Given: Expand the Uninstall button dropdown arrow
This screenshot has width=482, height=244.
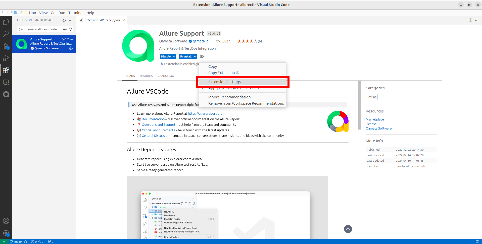Looking at the screenshot, I should pos(195,56).
